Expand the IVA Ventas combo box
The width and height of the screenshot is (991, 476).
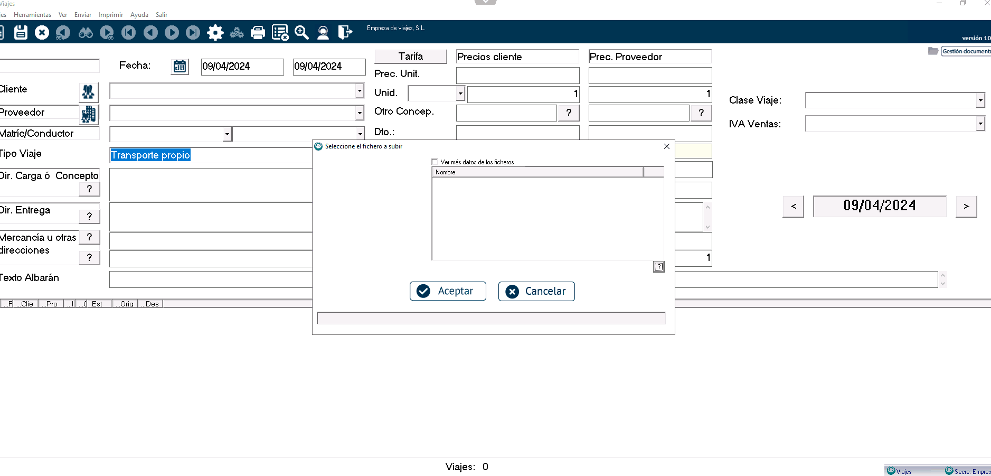pyautogui.click(x=980, y=124)
